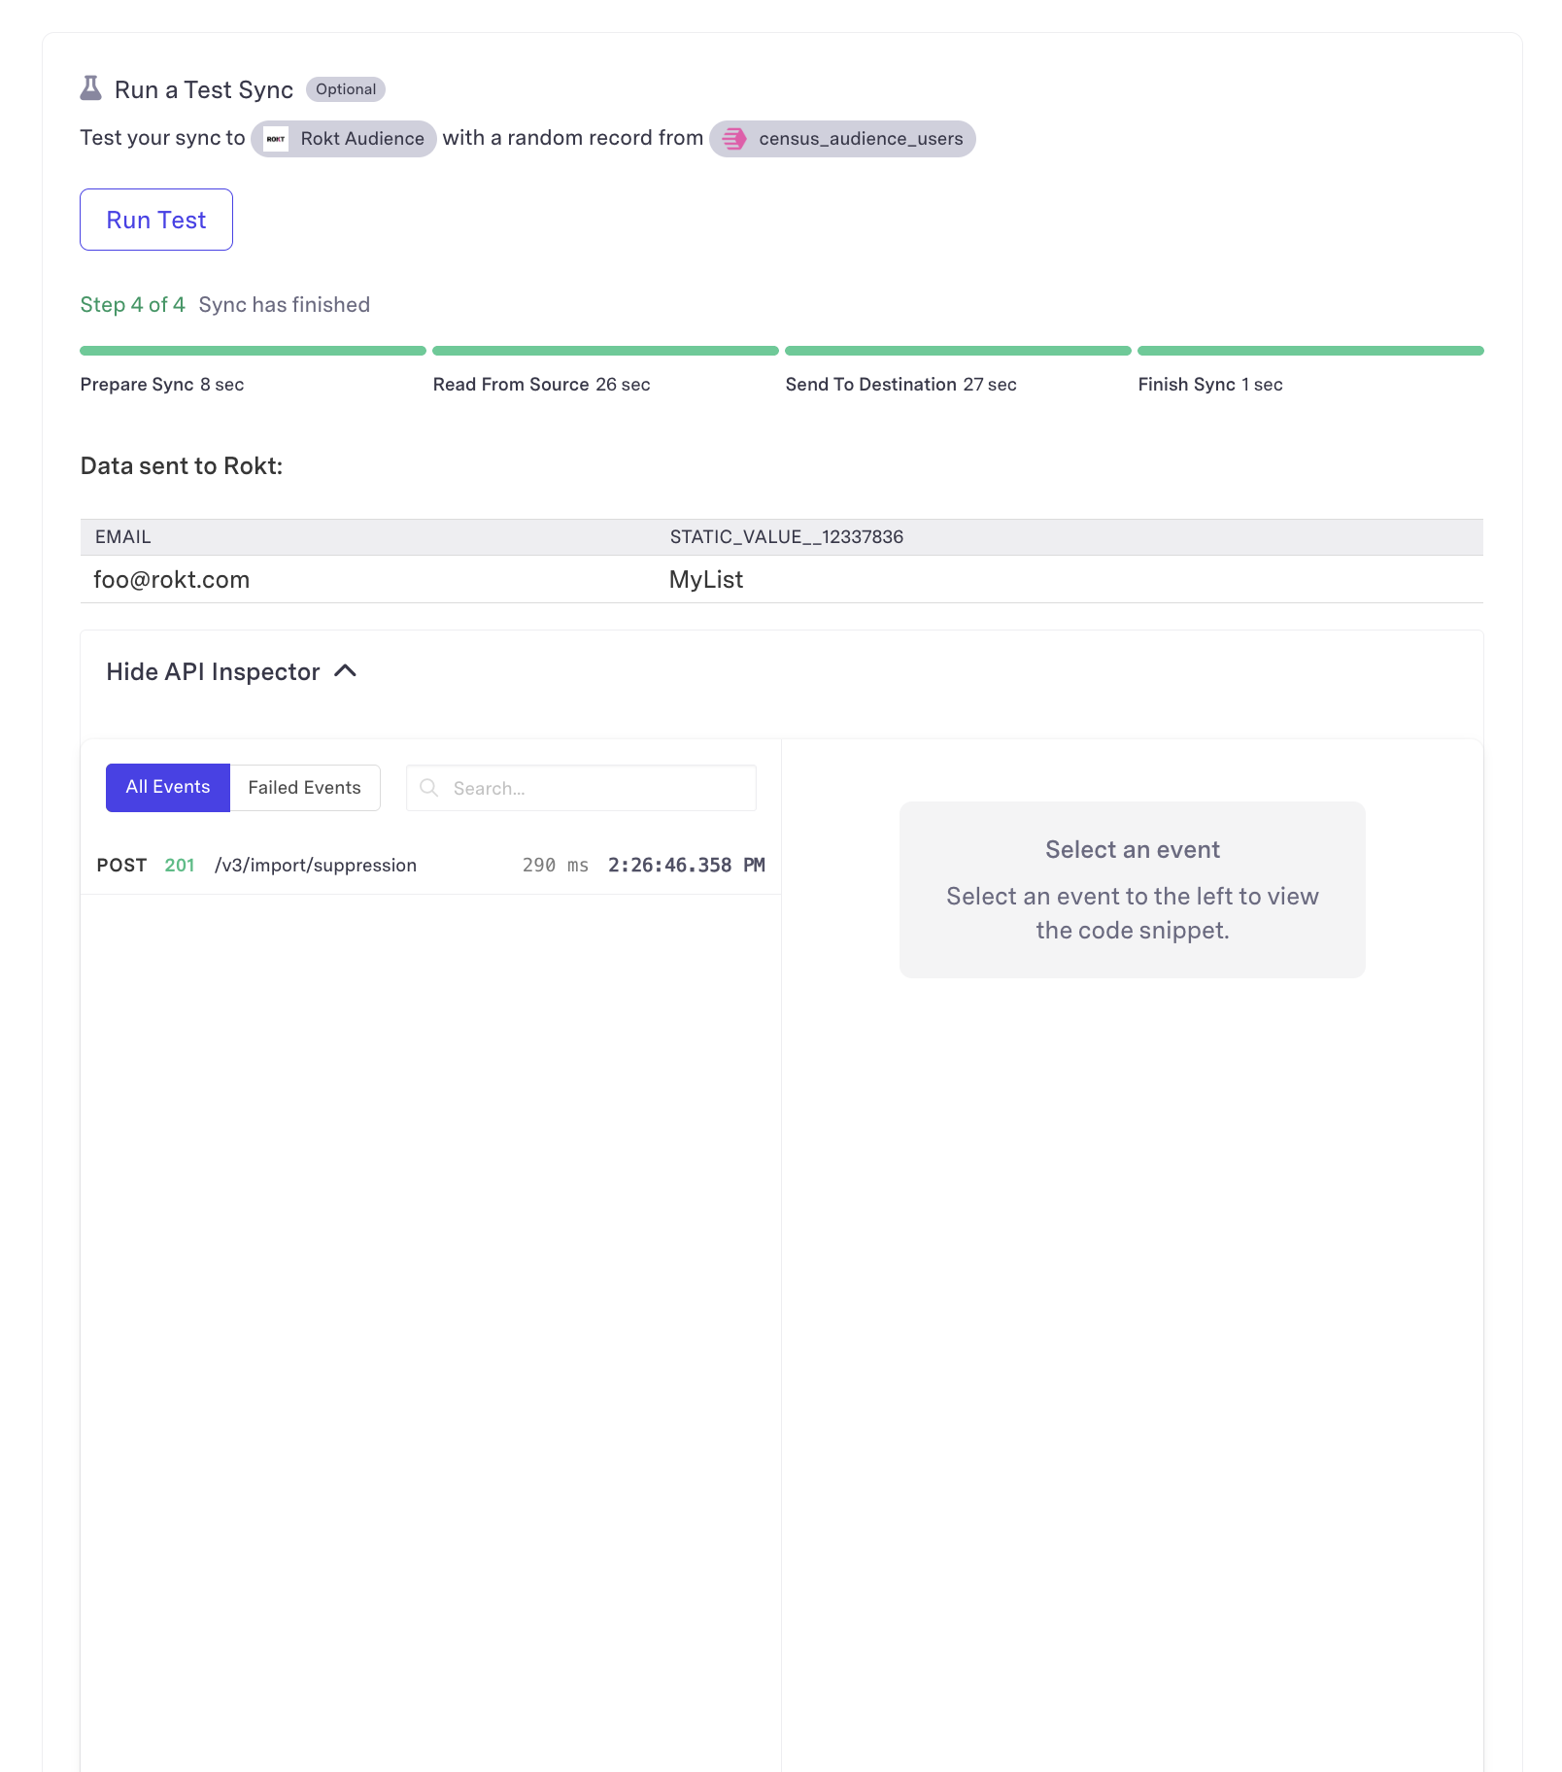Click the flask icon beside Run a Test Sync
Screen dimensions: 1562x1772
90,88
